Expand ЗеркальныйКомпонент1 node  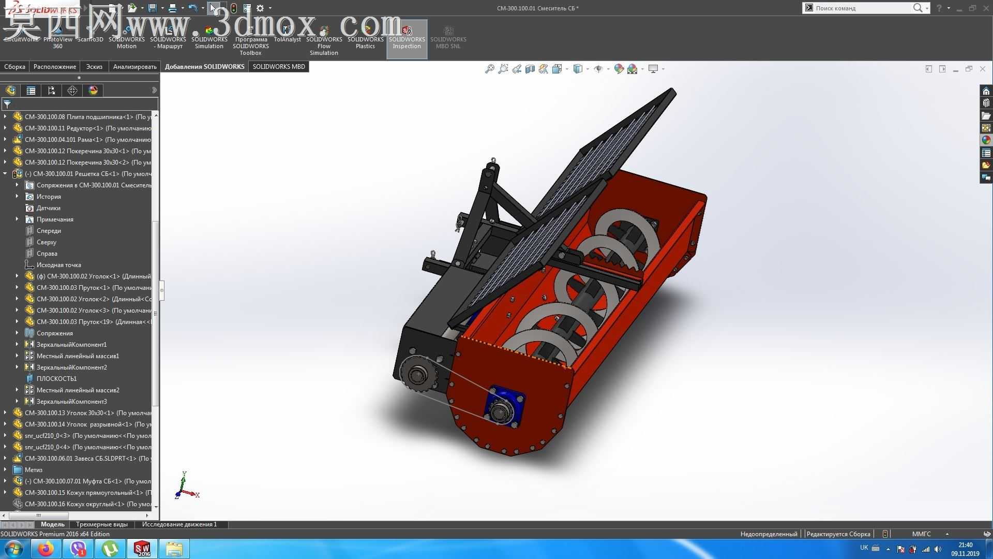pos(17,345)
